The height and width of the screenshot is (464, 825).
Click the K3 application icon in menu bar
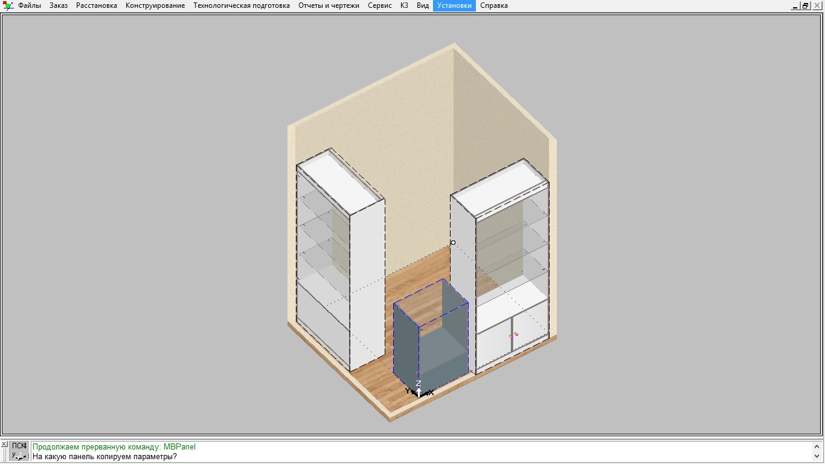tap(8, 5)
